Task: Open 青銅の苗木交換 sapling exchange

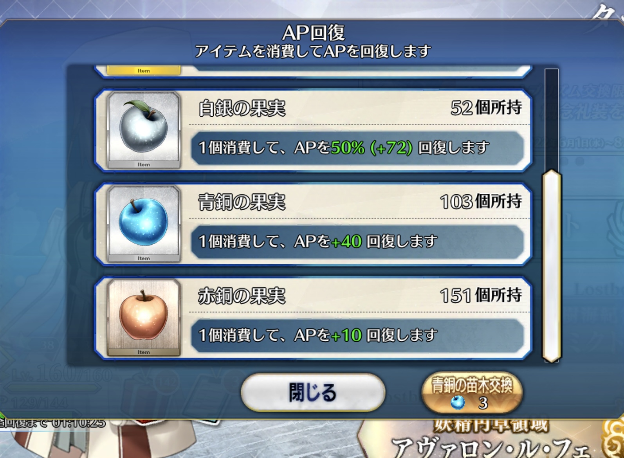Action: [472, 393]
